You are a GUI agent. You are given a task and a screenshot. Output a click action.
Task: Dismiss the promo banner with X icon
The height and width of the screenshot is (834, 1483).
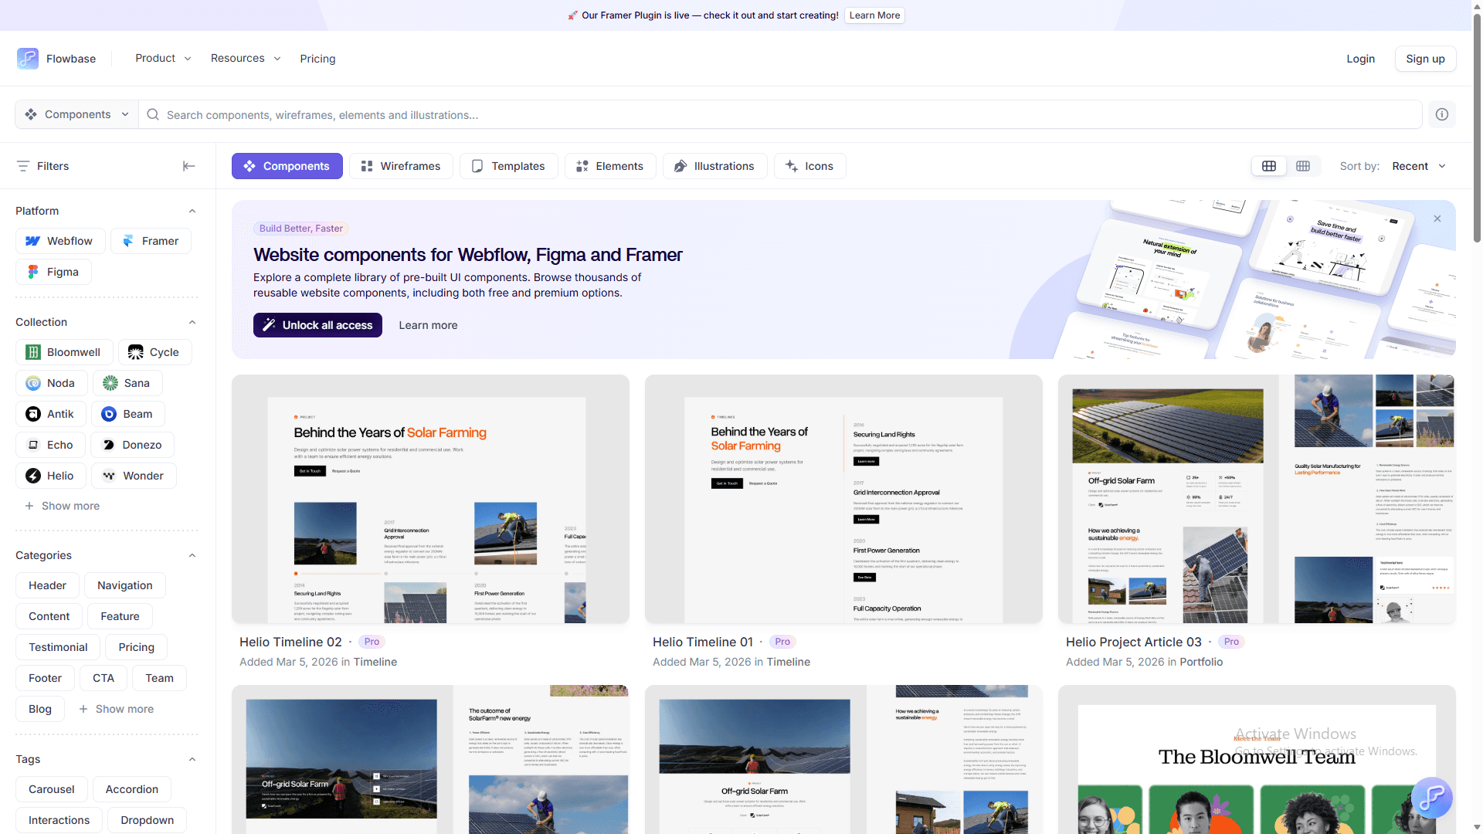point(1437,219)
